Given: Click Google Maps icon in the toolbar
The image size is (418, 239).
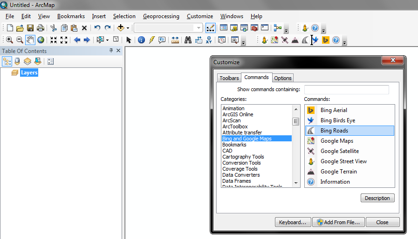Looking at the screenshot, I should point(274,40).
